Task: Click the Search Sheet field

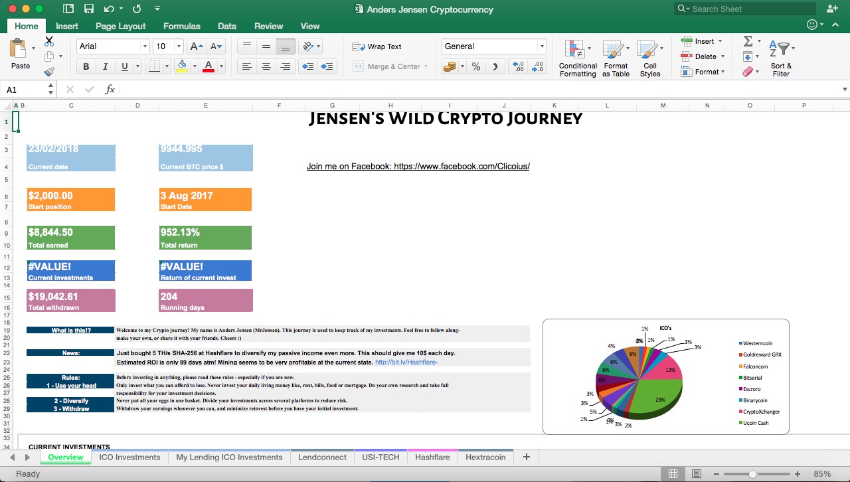Action: 744,9
